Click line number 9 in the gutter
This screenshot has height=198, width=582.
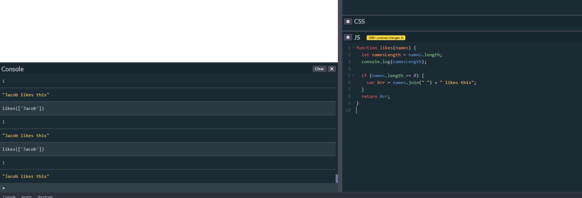349,104
